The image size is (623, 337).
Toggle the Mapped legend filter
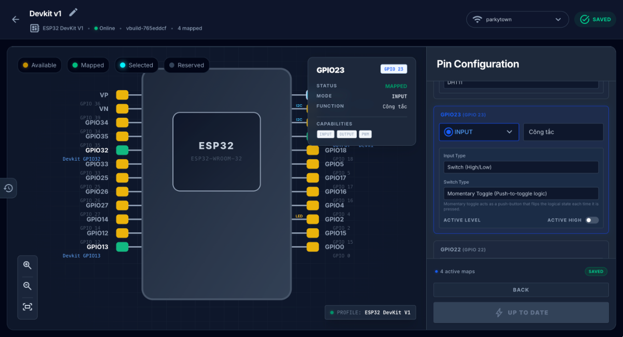pos(88,65)
